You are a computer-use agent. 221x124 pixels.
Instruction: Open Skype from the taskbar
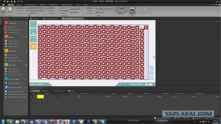(x=103, y=122)
